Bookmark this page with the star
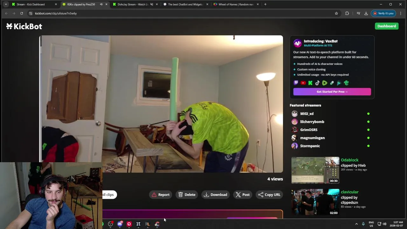This screenshot has width=407, height=229. coord(336,13)
